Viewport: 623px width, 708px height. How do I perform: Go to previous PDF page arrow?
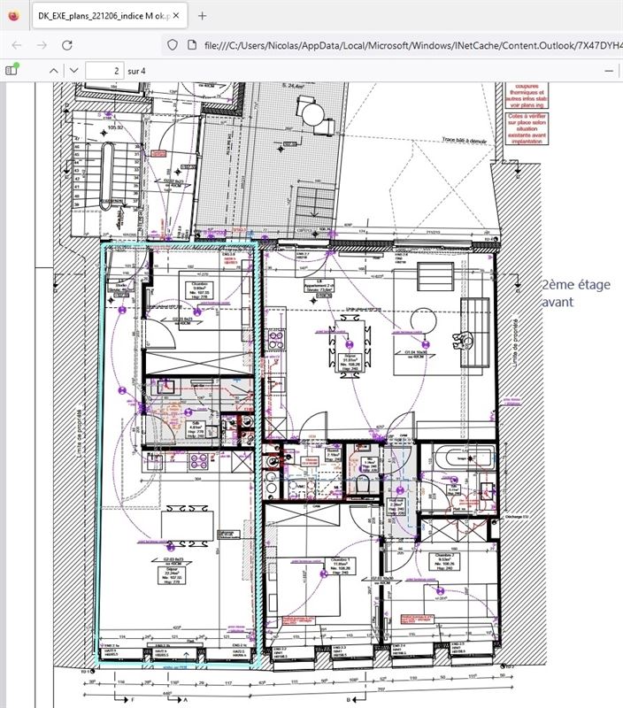[54, 70]
